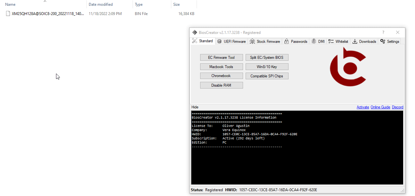
Task: Sort Explorer files by Type column
Action: pyautogui.click(x=152, y=4)
